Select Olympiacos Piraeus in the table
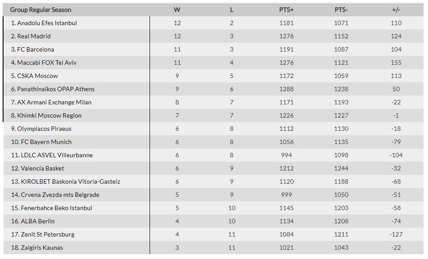 coord(44,129)
